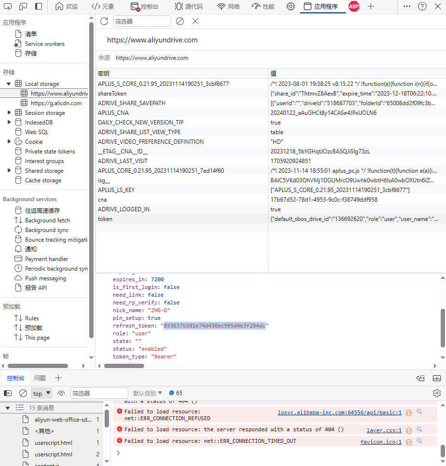Viewport: 446px width, 466px height.
Task: Clear all local storage entries icon
Action: click(180, 21)
